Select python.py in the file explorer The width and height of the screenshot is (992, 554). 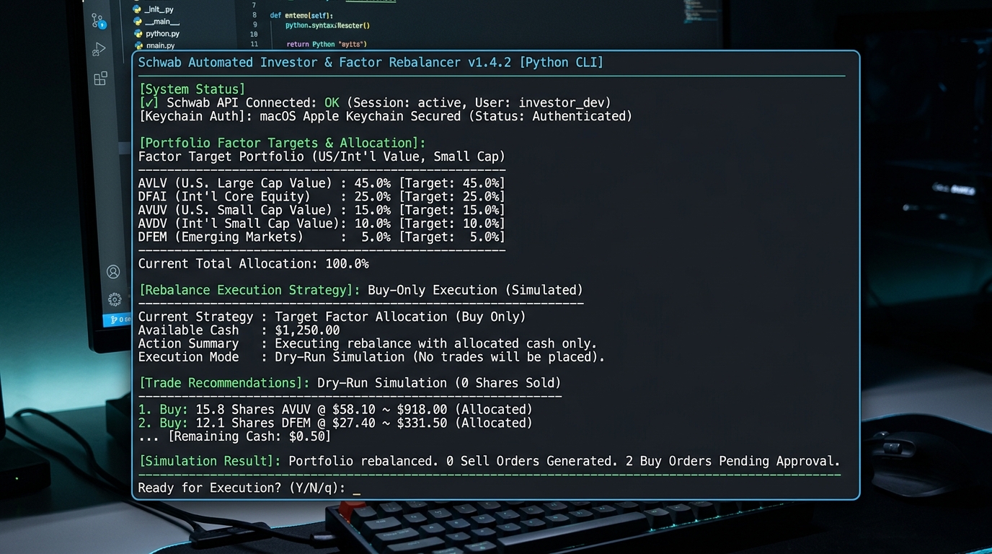[x=156, y=33]
